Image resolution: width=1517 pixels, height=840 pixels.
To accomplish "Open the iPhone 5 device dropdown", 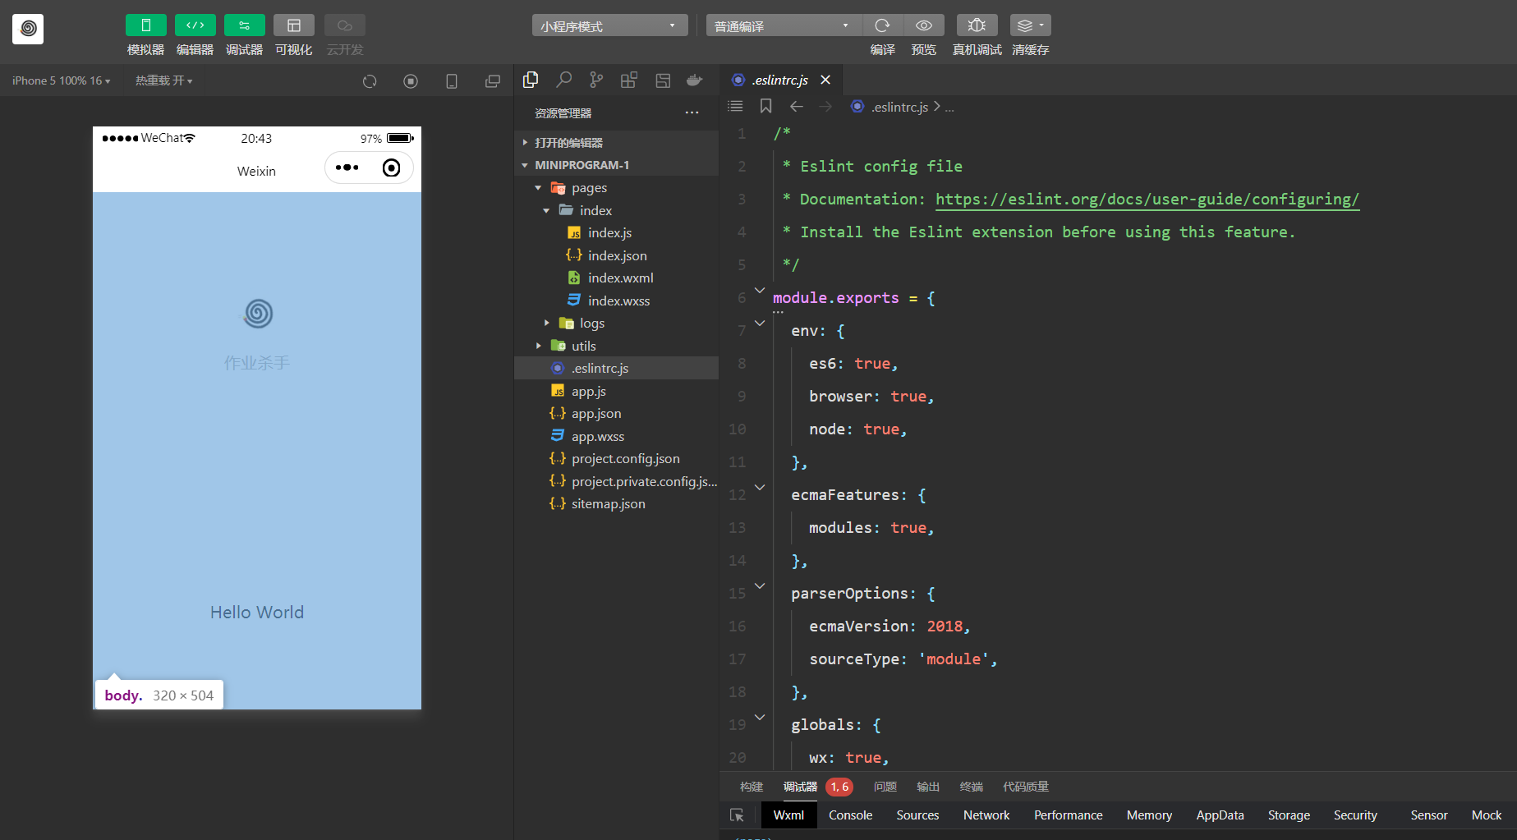I will pos(61,80).
